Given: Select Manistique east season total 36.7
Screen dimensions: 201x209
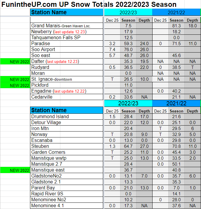Looking at the screenshot, I should coord(128,170).
